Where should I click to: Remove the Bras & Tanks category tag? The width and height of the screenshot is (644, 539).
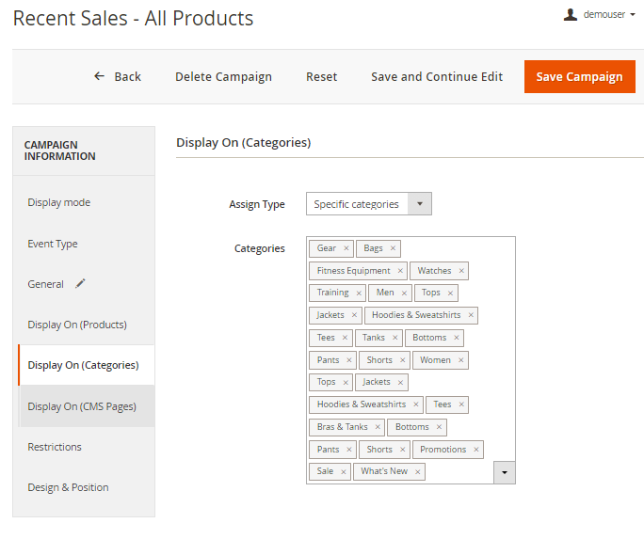(378, 427)
